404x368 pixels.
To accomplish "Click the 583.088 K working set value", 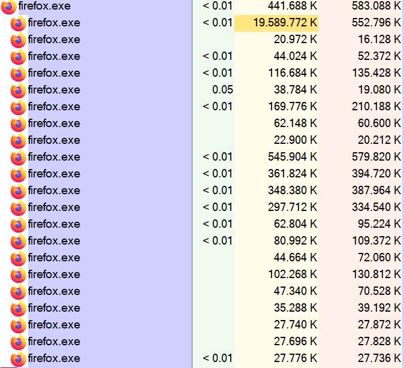I will tap(376, 5).
